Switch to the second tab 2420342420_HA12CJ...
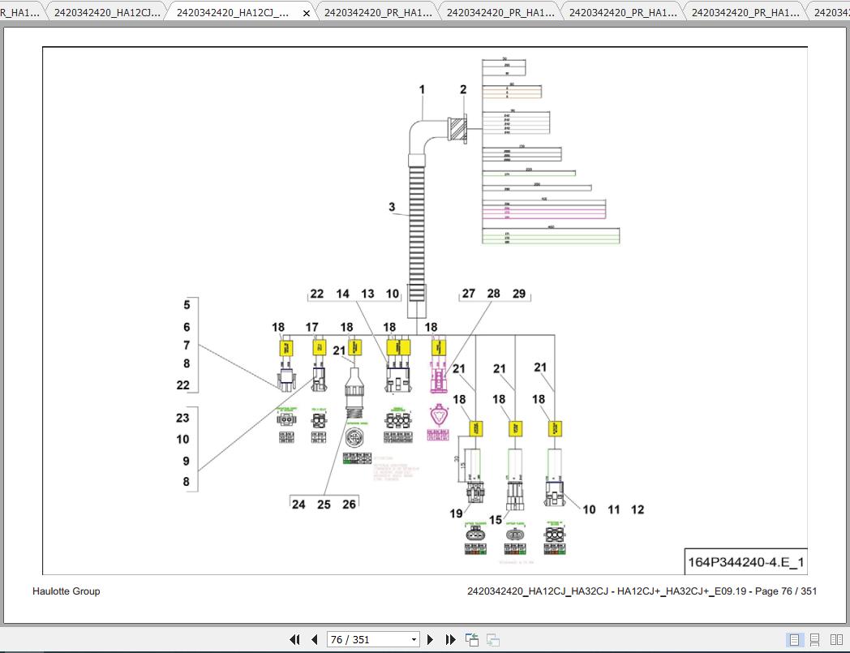The image size is (850, 653). tap(107, 12)
